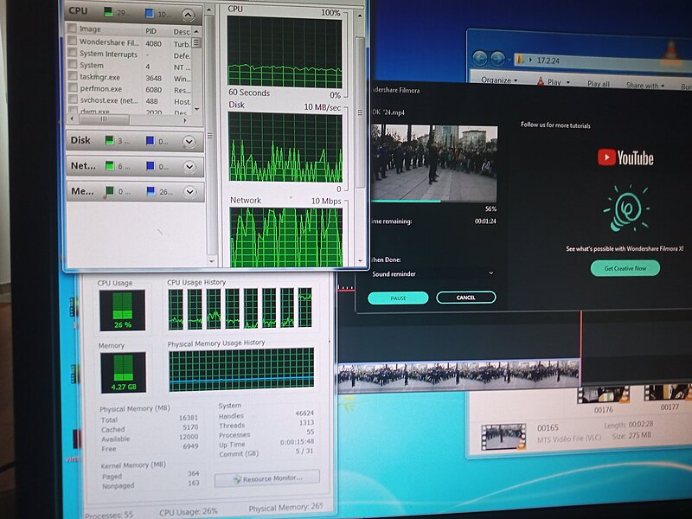This screenshot has height=519, width=692.
Task: Open the 00176 video file thumbnail
Action: [603, 394]
